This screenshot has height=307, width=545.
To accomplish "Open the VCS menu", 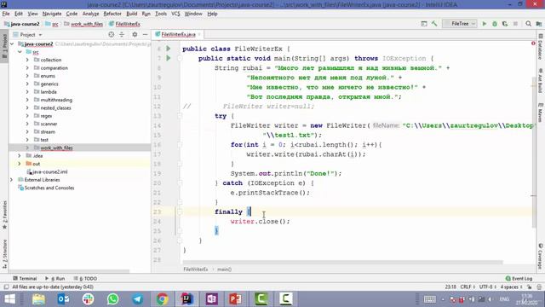I will point(175,14).
